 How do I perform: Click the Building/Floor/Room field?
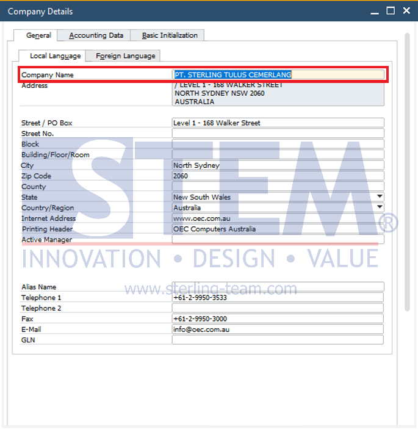tap(278, 154)
